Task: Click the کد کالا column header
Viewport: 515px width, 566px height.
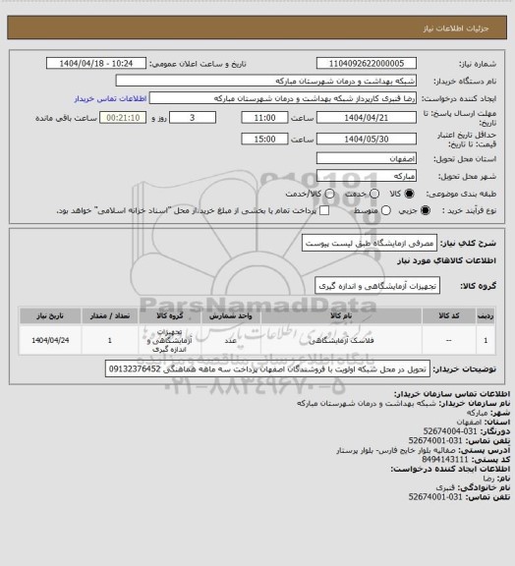Action: [448, 315]
